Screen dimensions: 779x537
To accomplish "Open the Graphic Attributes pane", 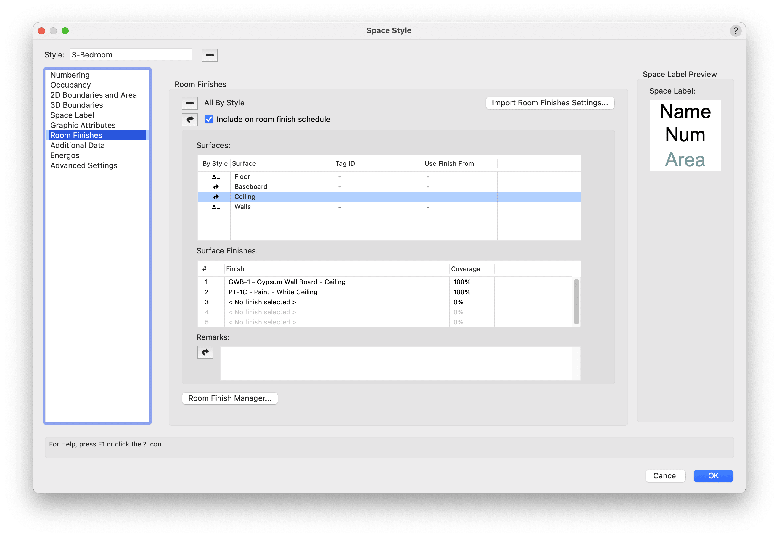I will [83, 125].
